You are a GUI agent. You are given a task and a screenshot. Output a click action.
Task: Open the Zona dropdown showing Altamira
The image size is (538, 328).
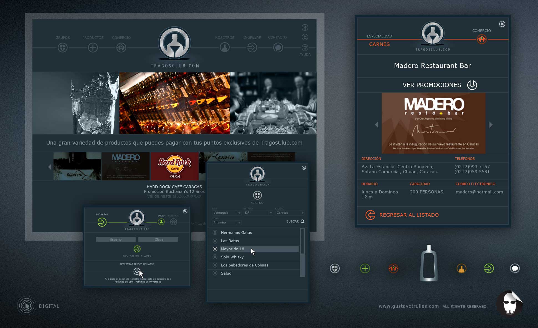pos(227,223)
